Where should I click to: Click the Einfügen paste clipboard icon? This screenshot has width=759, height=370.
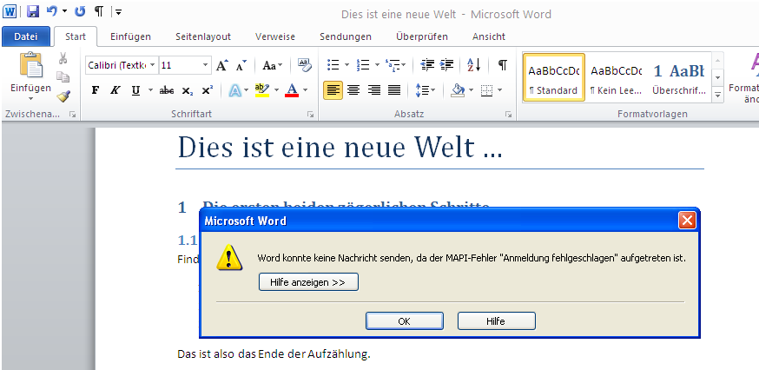tap(30, 64)
